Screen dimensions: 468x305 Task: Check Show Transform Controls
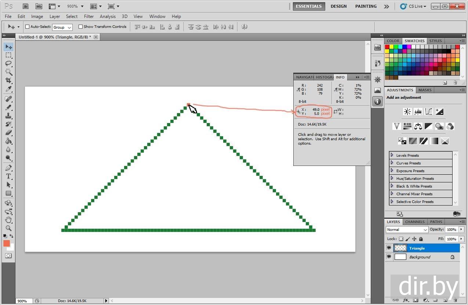coord(80,27)
